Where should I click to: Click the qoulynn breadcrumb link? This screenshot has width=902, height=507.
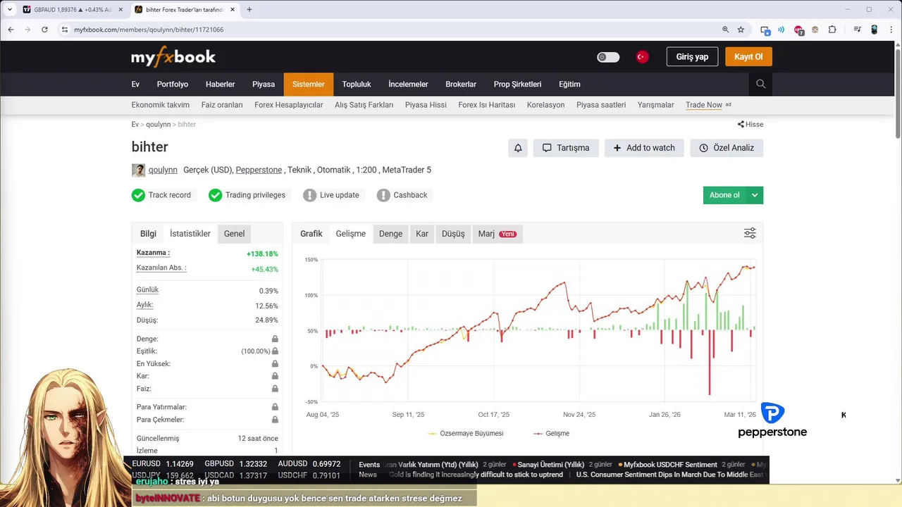pyautogui.click(x=159, y=125)
